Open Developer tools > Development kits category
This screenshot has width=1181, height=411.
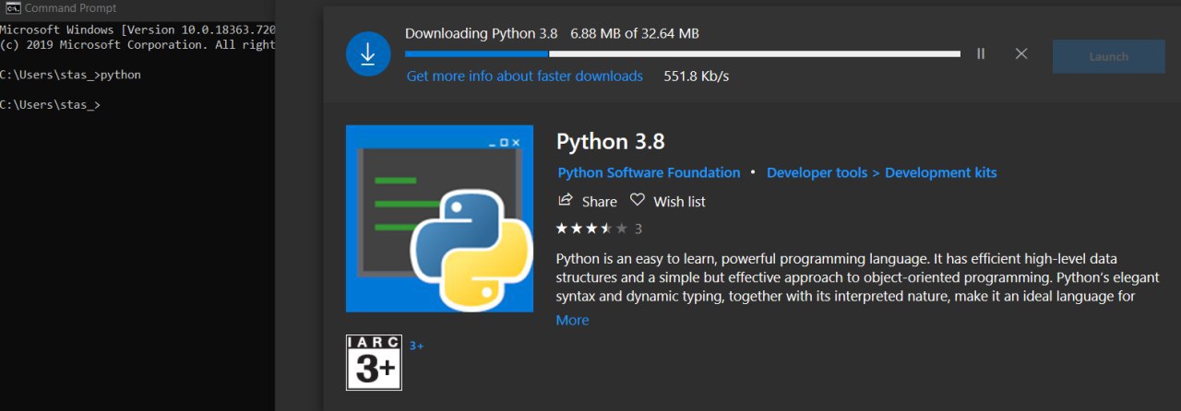coord(882,172)
